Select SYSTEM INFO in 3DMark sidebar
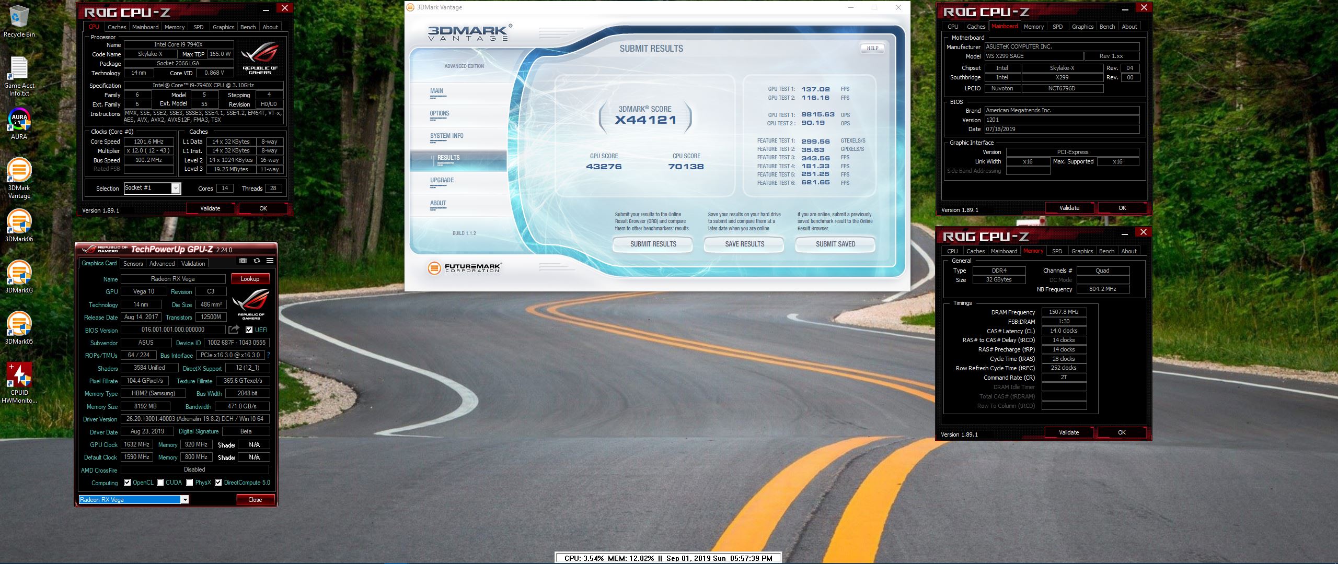The width and height of the screenshot is (1338, 564). coord(447,136)
